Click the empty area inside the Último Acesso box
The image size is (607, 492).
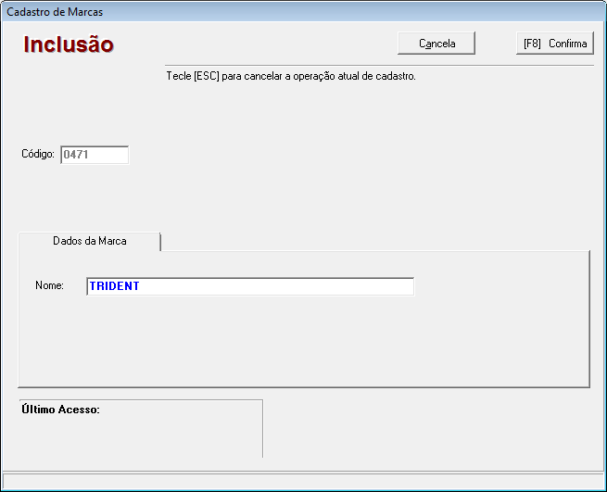click(x=139, y=436)
